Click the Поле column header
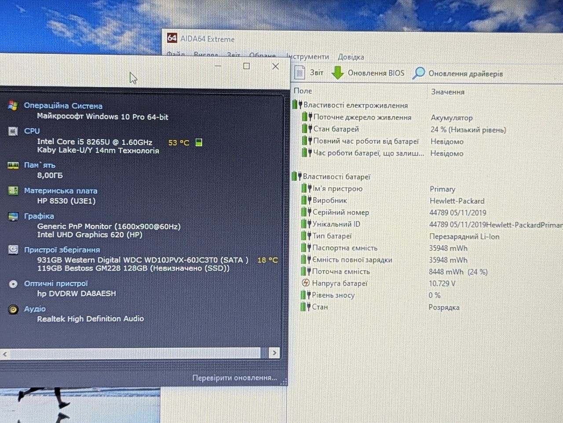This screenshot has height=423, width=563. pyautogui.click(x=303, y=91)
